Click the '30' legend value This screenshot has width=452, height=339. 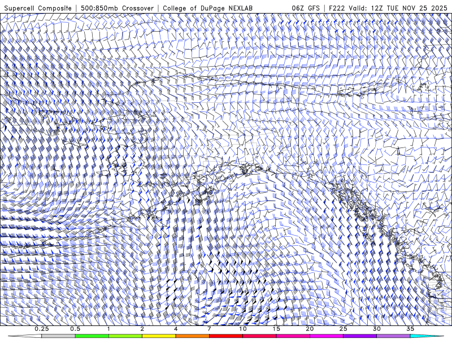(376, 329)
